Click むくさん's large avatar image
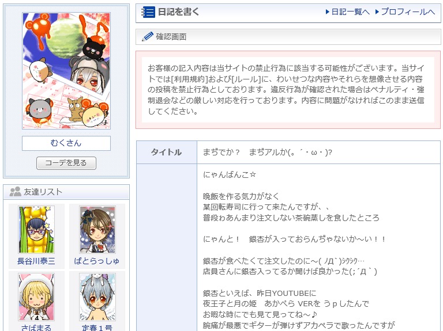Image resolution: width=443 pixels, height=331 pixels. [x=66, y=71]
